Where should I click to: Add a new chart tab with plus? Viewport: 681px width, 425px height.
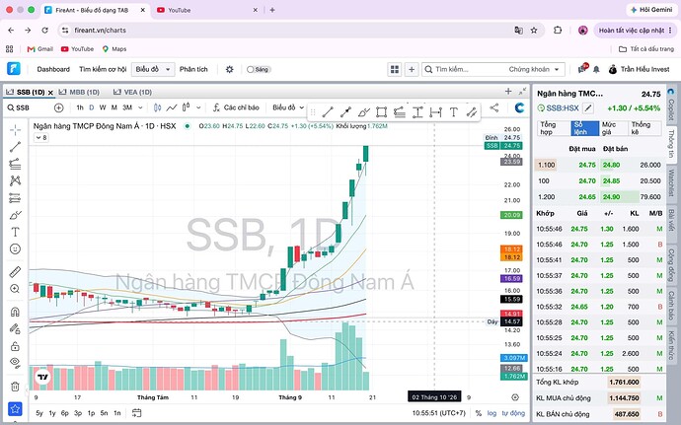(x=508, y=91)
